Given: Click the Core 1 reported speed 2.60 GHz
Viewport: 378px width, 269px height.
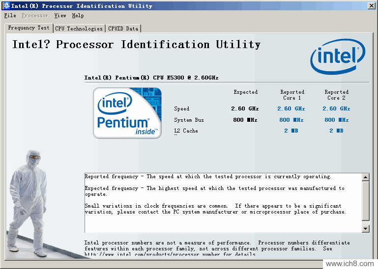Looking at the screenshot, I should click(x=291, y=108).
